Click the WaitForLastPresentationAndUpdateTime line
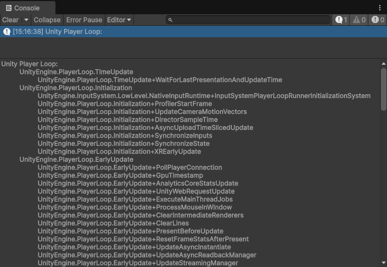The image size is (387, 267). click(x=160, y=80)
